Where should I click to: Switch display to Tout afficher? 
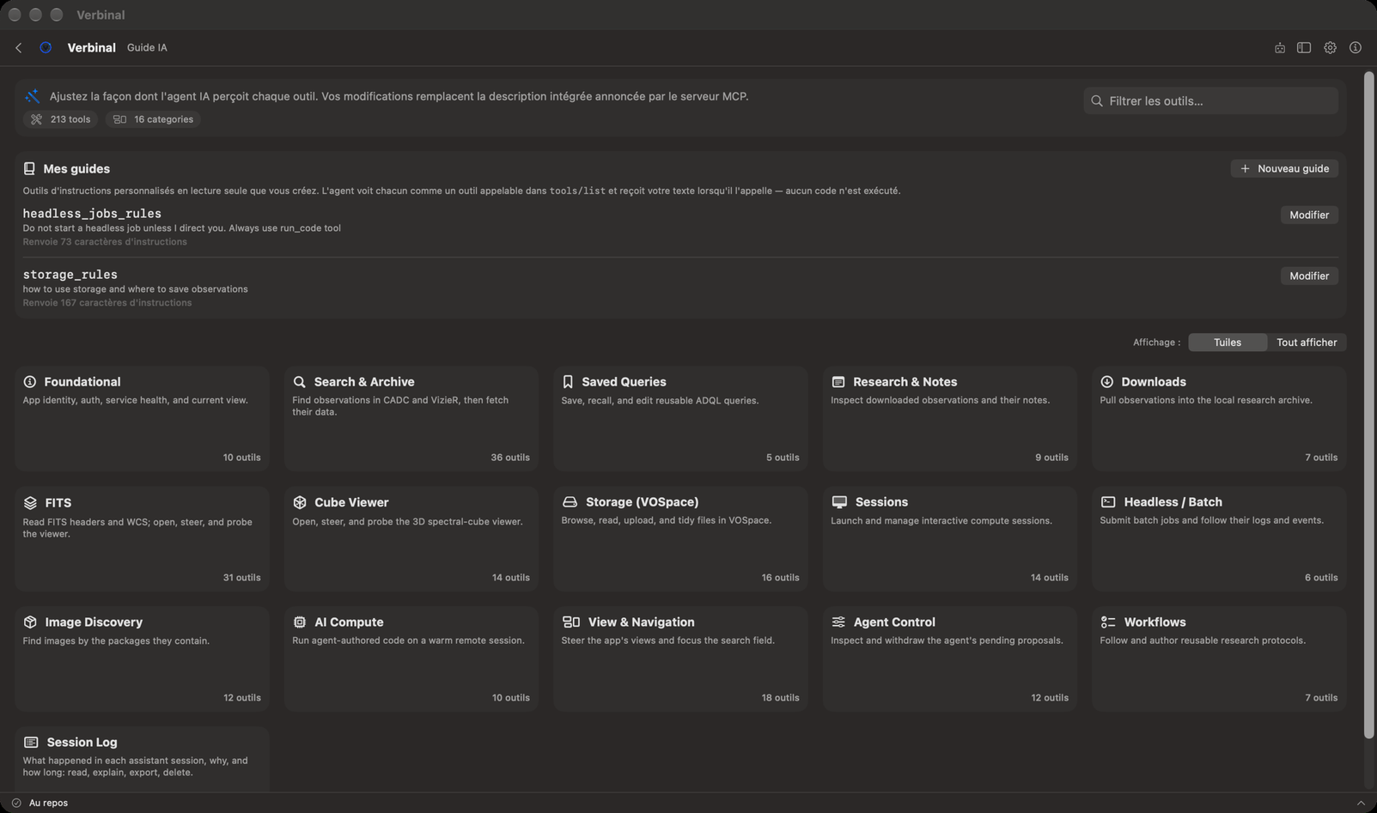(1307, 343)
